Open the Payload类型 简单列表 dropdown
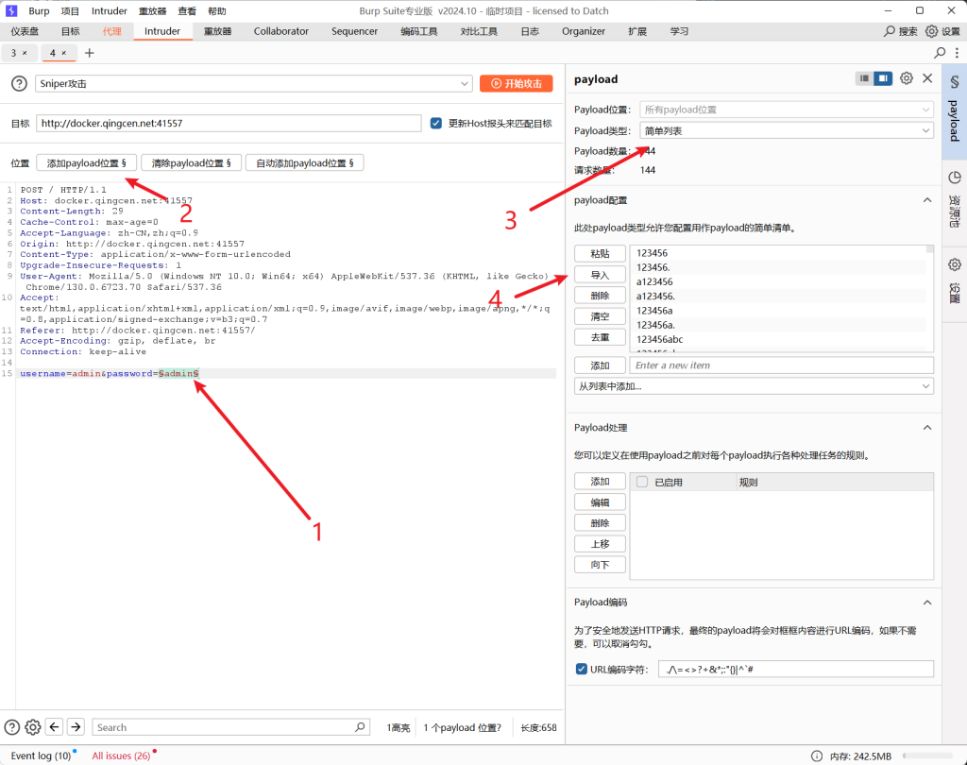 click(x=787, y=130)
